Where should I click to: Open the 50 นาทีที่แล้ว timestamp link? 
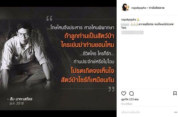(127, 104)
